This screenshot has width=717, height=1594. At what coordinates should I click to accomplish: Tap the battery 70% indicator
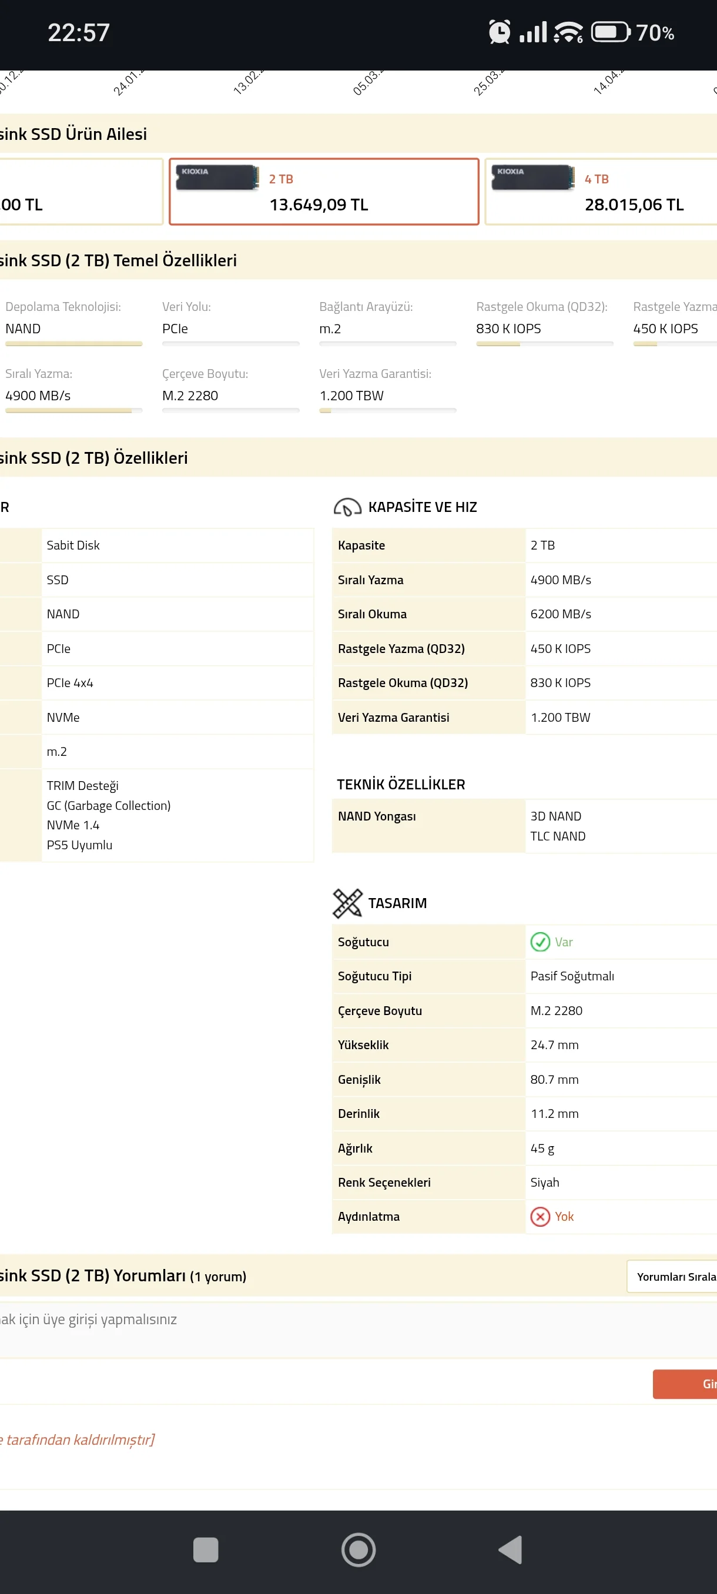633,32
